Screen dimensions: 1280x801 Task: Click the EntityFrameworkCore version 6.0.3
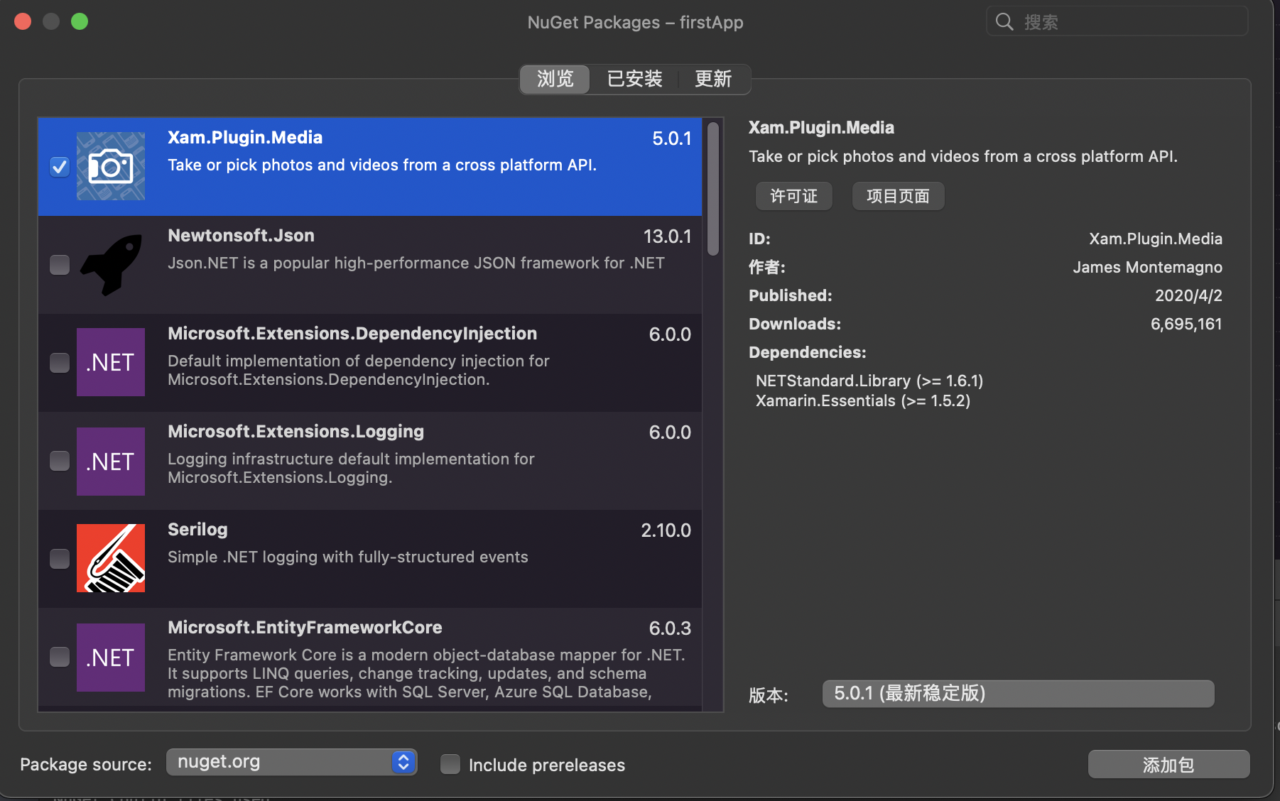670,628
